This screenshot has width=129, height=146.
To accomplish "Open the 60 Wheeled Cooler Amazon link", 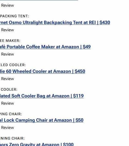I will pos(43,71).
